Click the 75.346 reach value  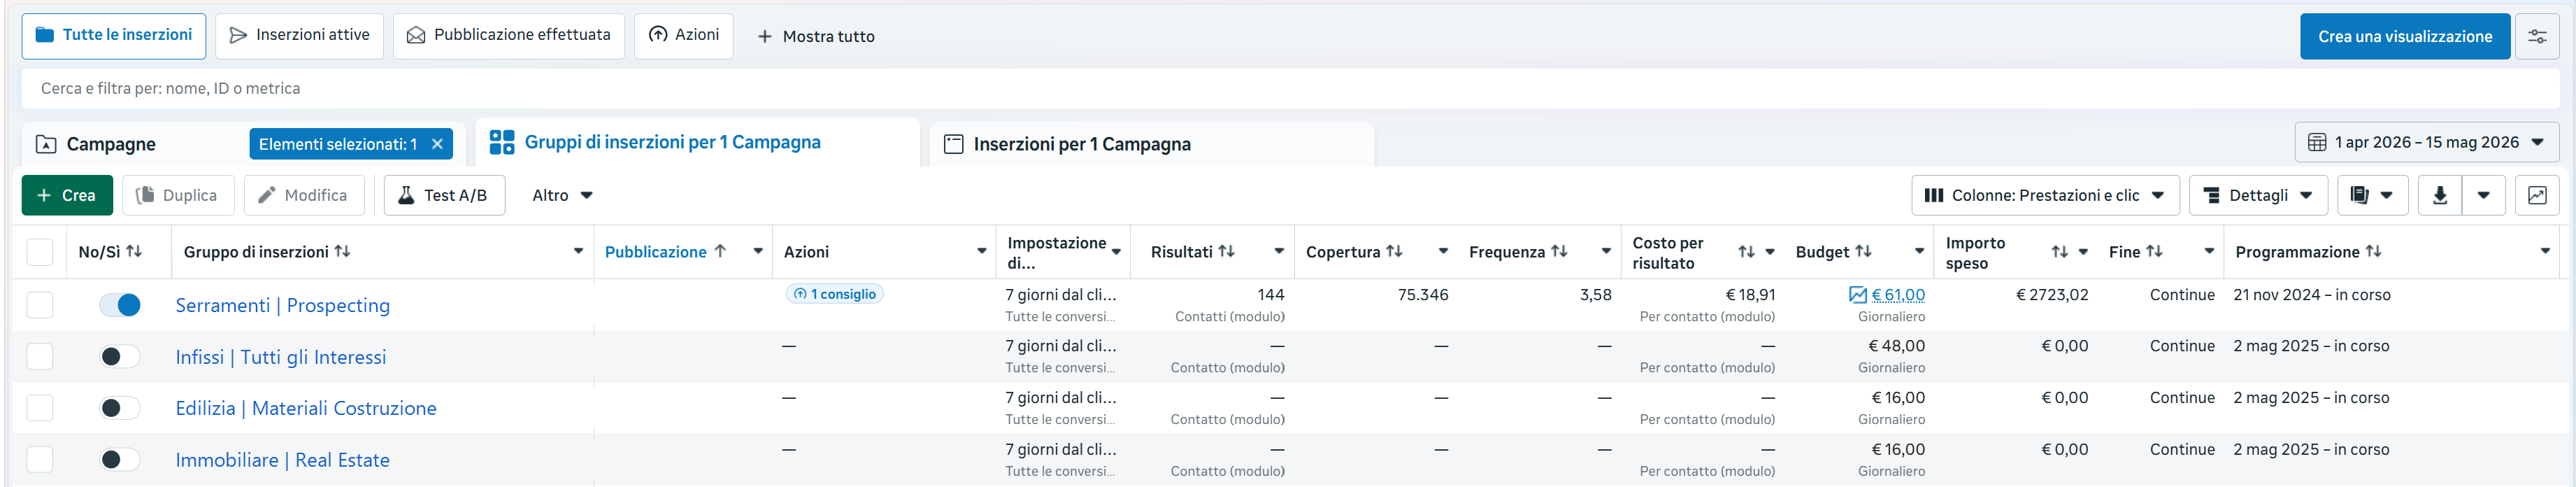1422,295
